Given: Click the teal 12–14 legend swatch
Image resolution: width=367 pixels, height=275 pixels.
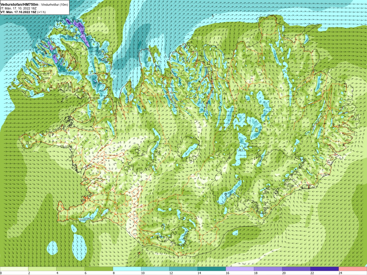Looking at the screenshot, I should (x=183, y=269).
